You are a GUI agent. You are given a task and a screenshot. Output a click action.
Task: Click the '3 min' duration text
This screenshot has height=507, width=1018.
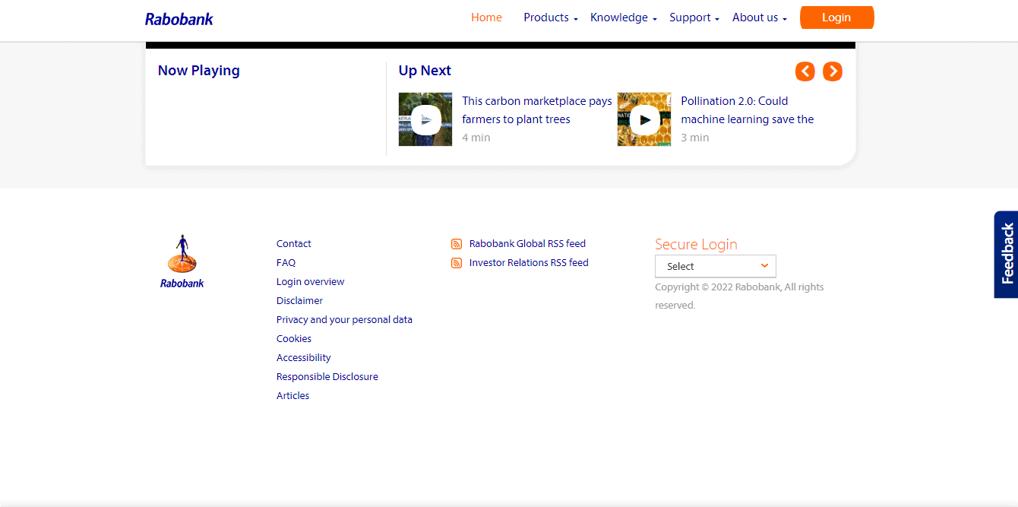coord(695,138)
